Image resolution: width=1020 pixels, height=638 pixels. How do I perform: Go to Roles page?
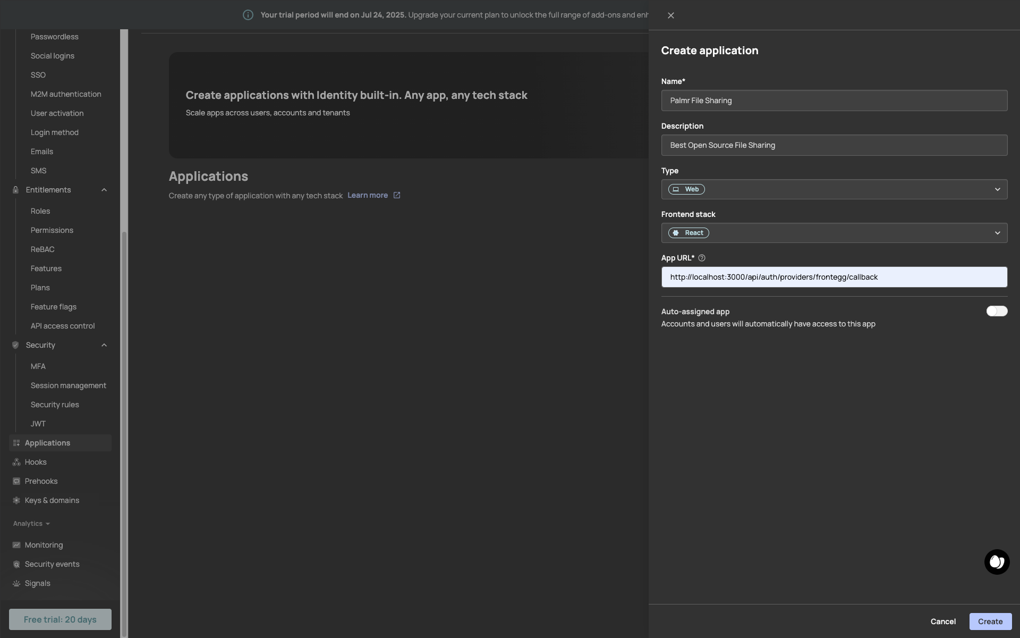pyautogui.click(x=40, y=211)
